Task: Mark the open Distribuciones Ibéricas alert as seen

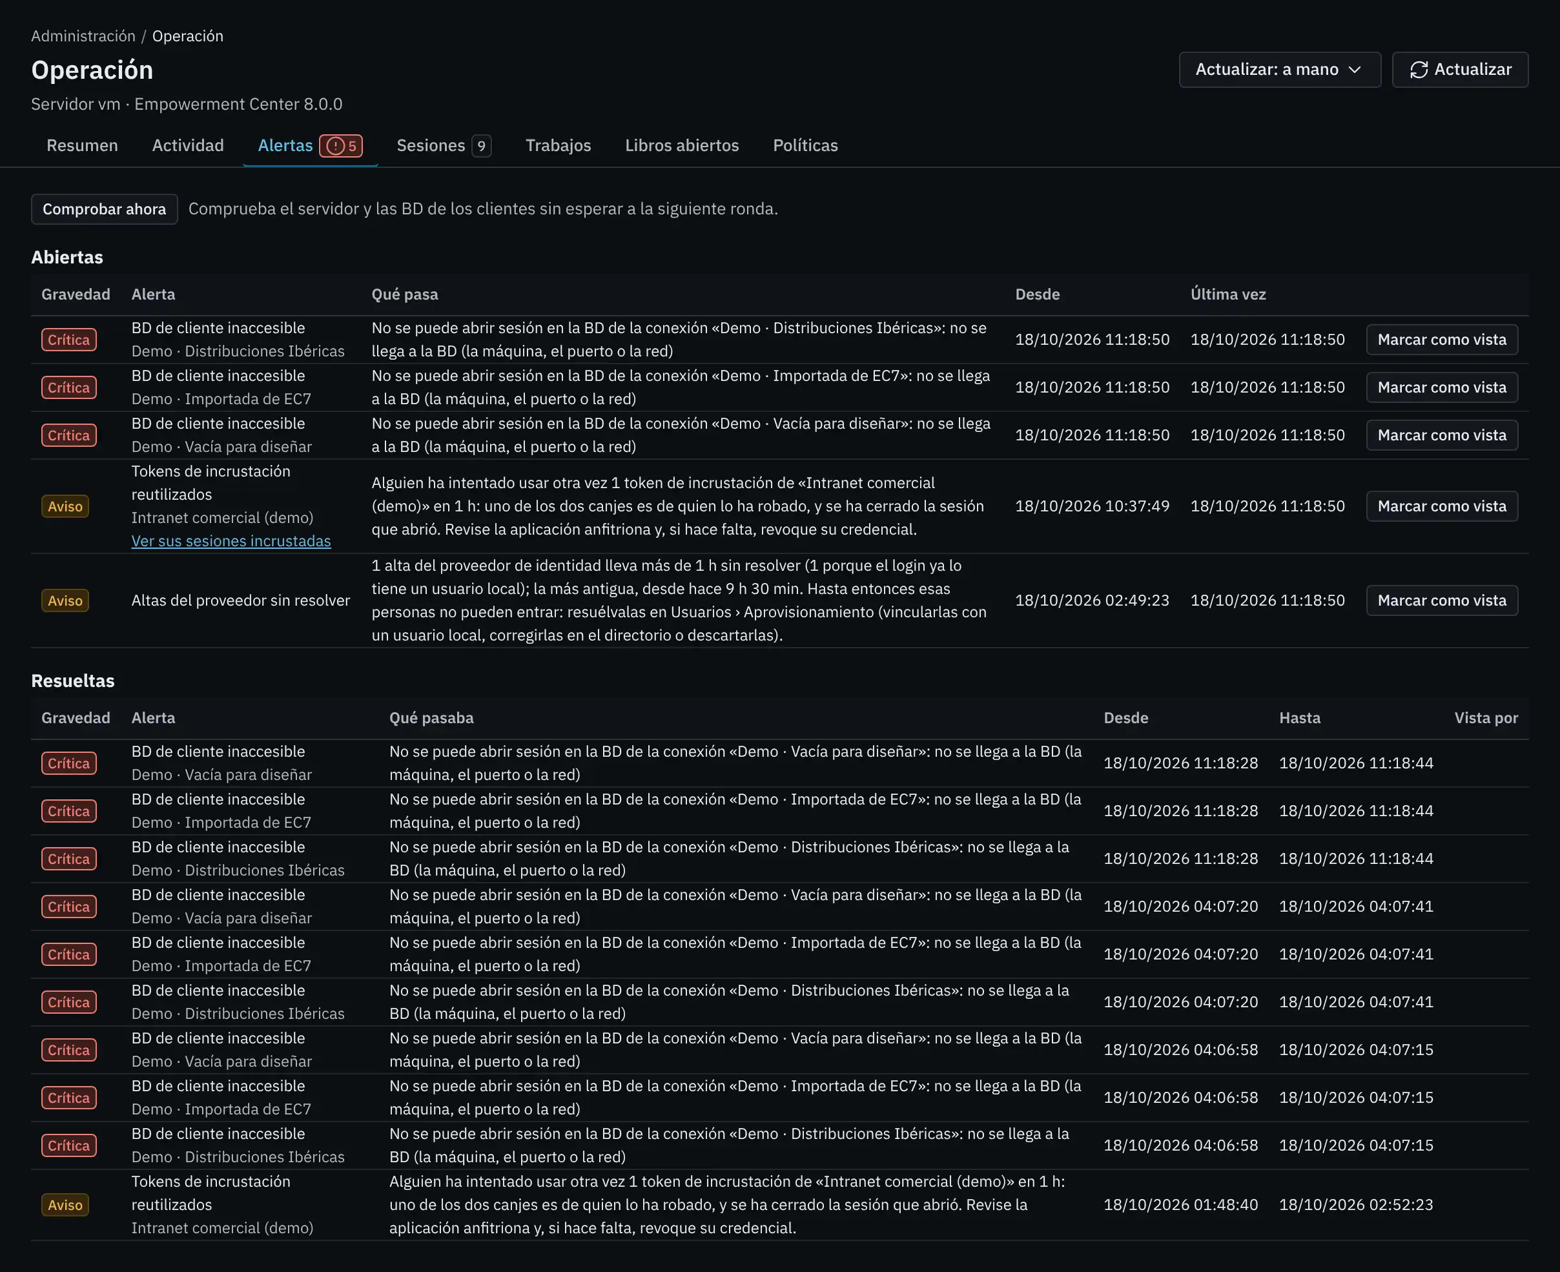Action: click(1441, 339)
